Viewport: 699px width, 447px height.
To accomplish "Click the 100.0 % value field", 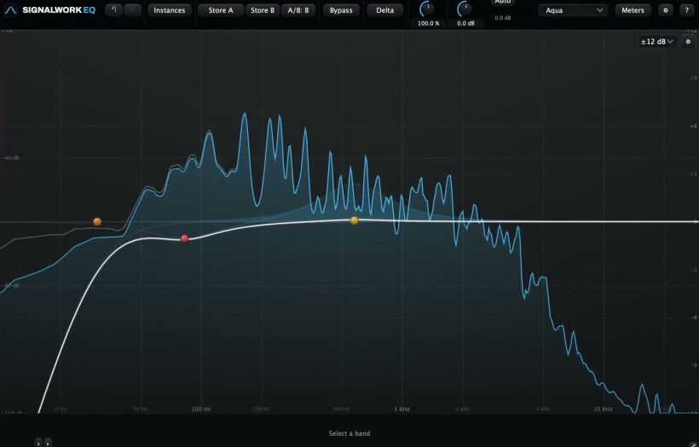I will click(428, 23).
